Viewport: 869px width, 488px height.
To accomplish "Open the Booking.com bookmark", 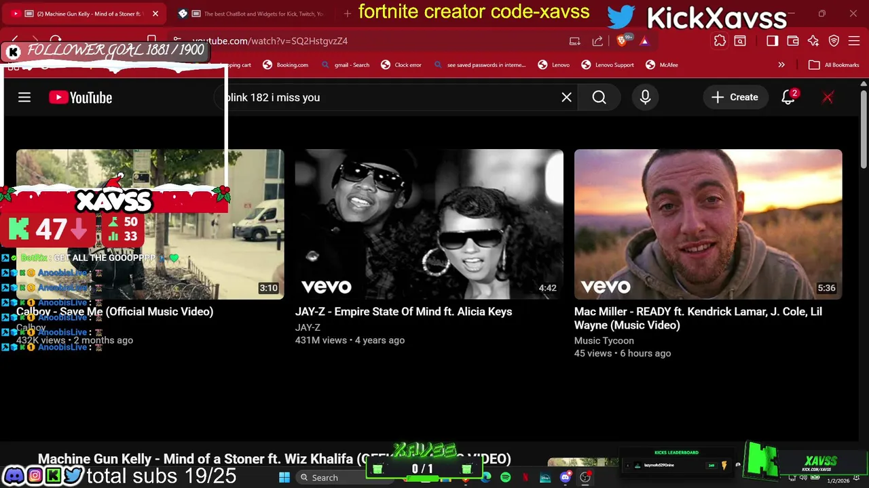I will pyautogui.click(x=285, y=65).
